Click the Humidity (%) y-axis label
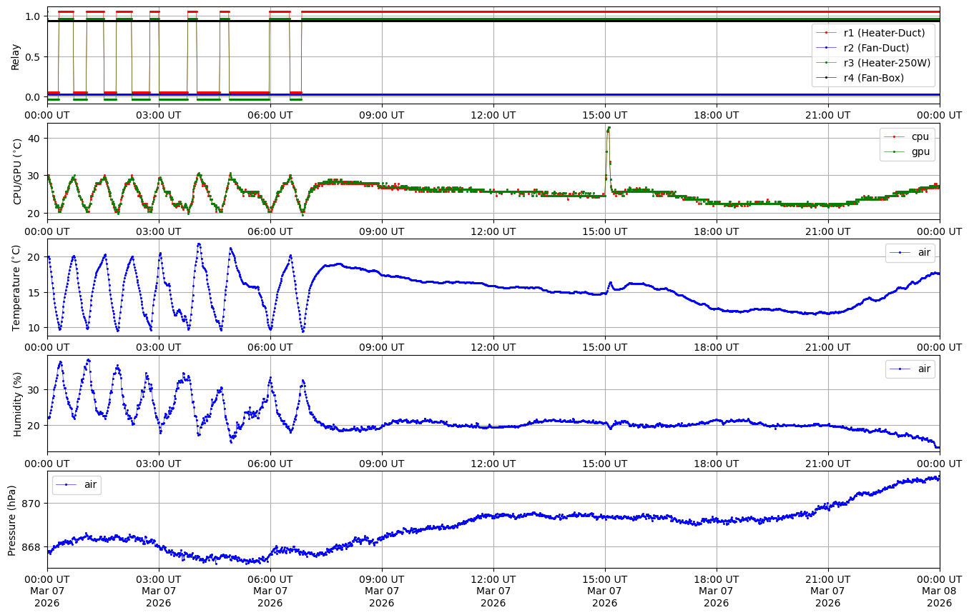The height and width of the screenshot is (615, 969). (17, 404)
